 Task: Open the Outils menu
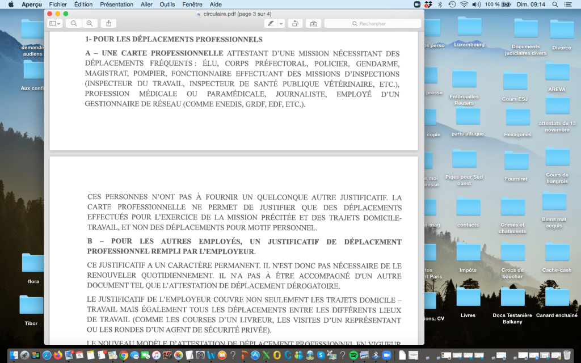[167, 5]
